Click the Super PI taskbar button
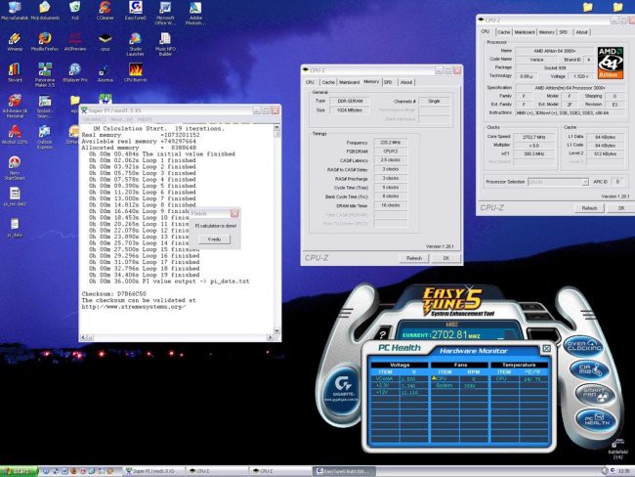The width and height of the screenshot is (635, 477). pos(153,471)
